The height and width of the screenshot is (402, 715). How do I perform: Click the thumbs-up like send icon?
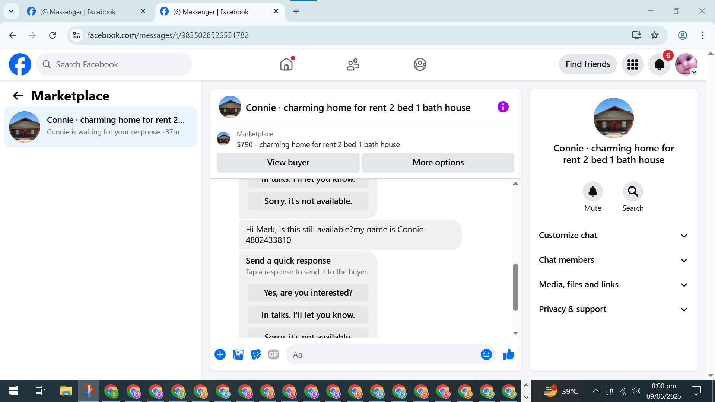[508, 354]
